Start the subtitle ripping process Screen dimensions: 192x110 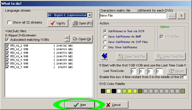point(79,105)
